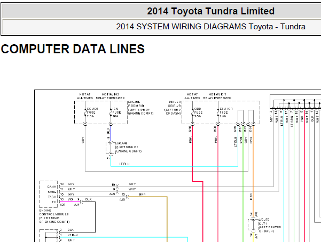The height and width of the screenshot is (242, 321).
Task: Click the "BRN" wire color label
Action: click(142, 194)
